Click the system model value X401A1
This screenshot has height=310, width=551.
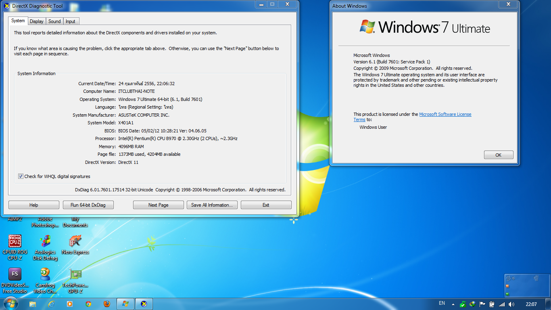pyautogui.click(x=125, y=123)
